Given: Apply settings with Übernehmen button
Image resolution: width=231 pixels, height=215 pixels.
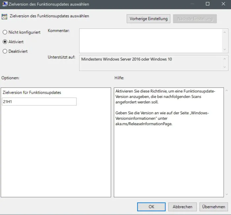Looking at the screenshot, I should [x=214, y=207].
